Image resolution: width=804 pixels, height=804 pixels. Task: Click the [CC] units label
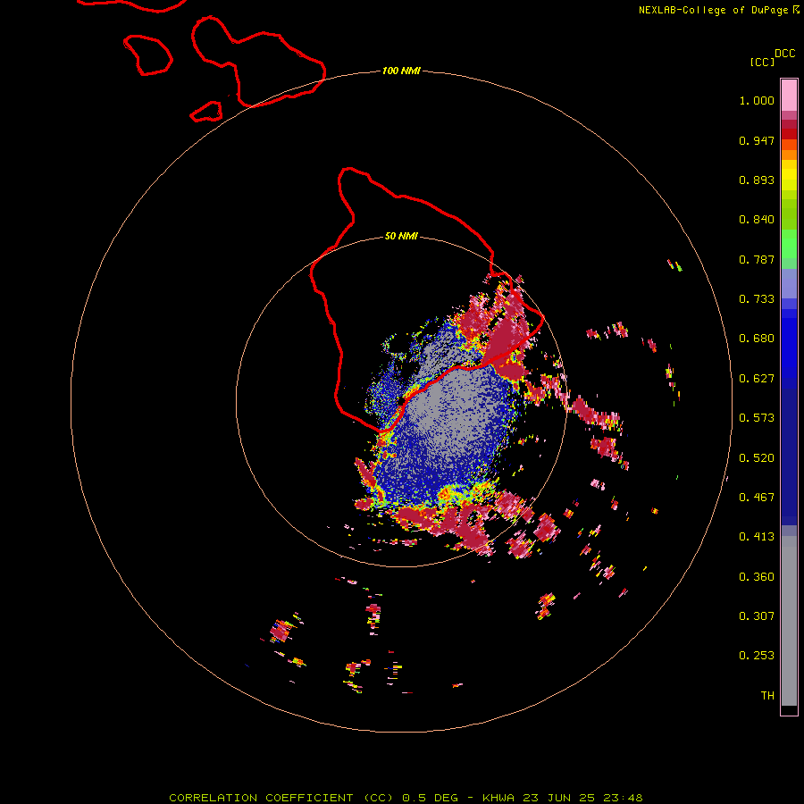pyautogui.click(x=763, y=62)
